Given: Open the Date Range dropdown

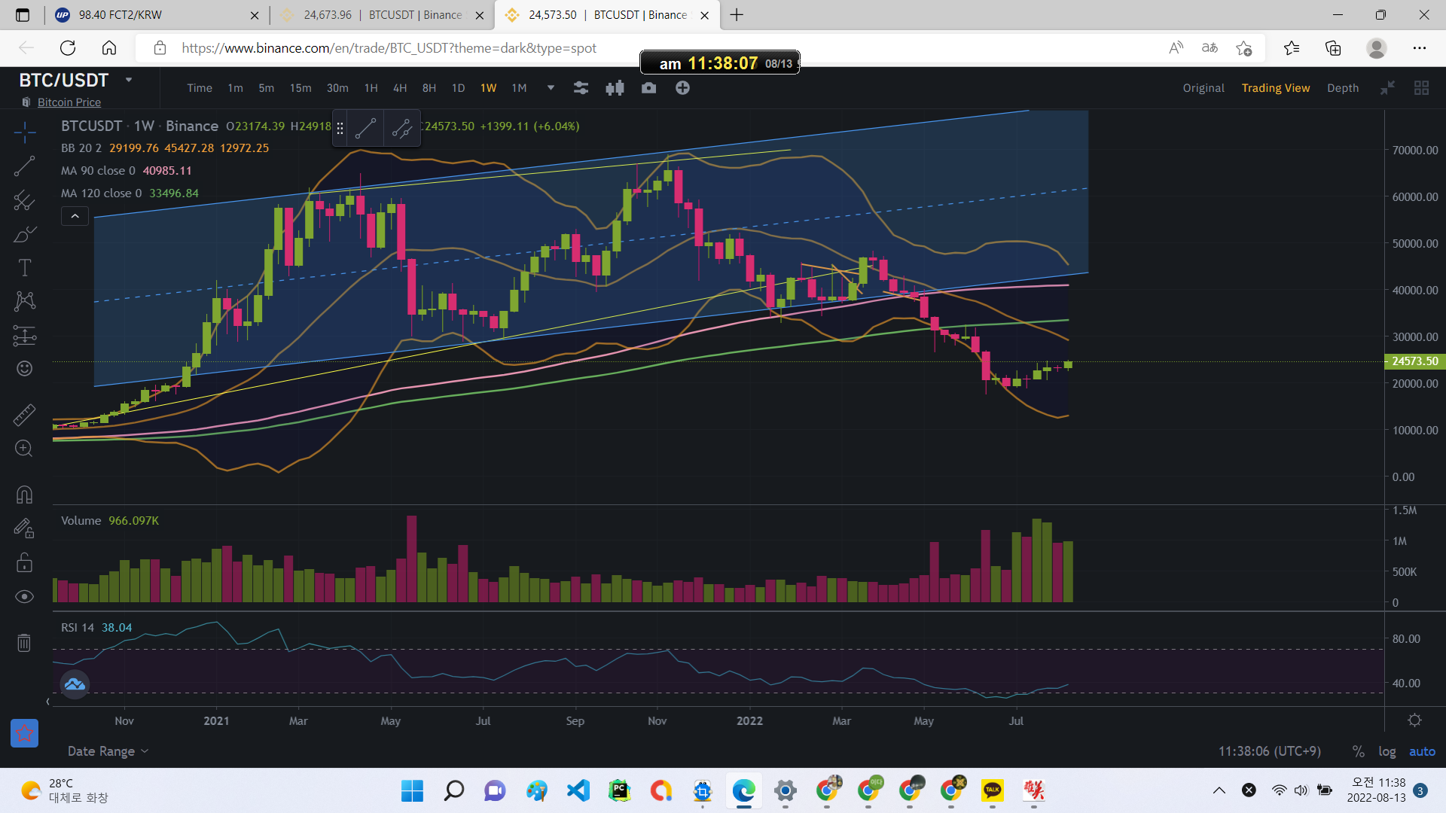Looking at the screenshot, I should 108,751.
